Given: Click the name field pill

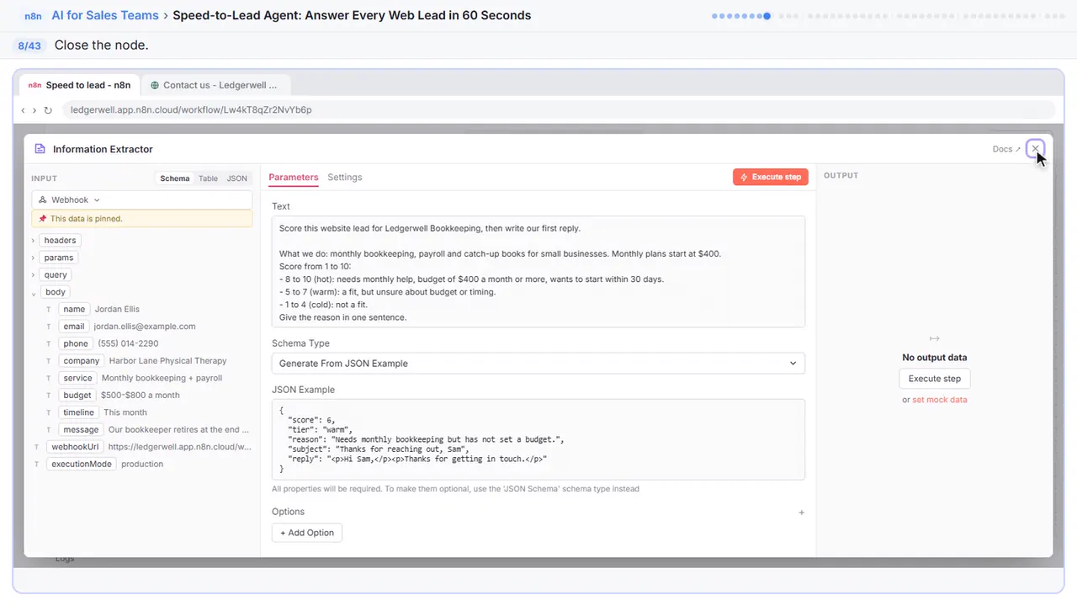Looking at the screenshot, I should [x=74, y=310].
